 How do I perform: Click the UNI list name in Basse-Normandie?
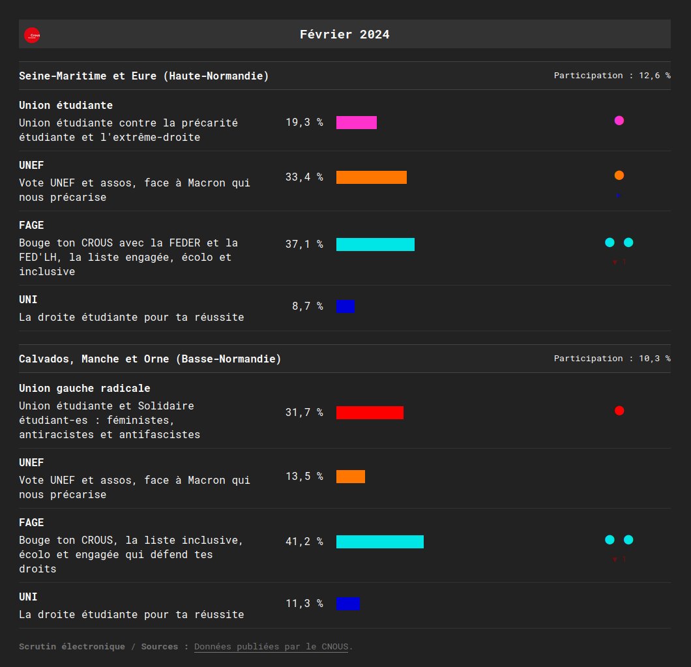coord(28,597)
